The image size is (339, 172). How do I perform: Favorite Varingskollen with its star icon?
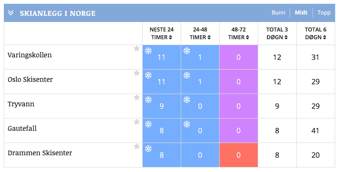(137, 48)
